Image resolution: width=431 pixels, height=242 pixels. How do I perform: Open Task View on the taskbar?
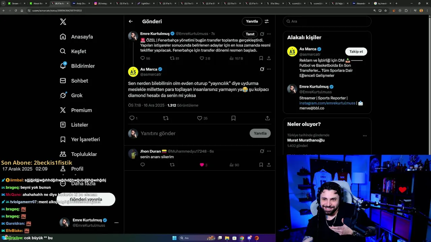click(220, 238)
